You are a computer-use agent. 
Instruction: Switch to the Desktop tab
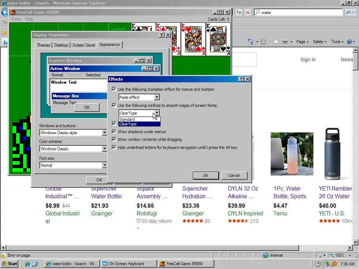coord(61,45)
